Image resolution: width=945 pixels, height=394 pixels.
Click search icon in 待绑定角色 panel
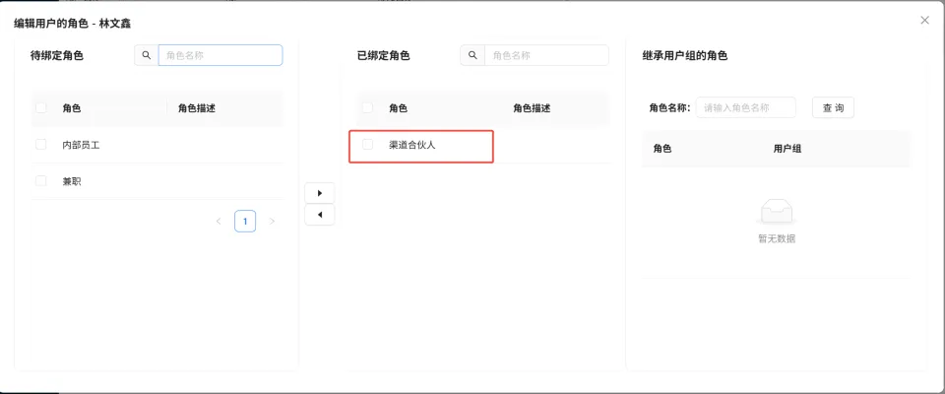(x=147, y=55)
